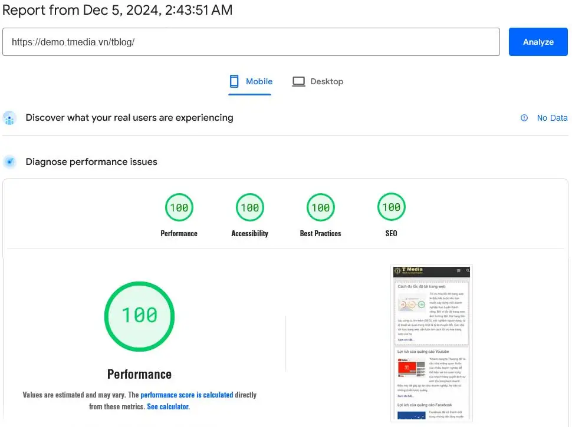Image resolution: width=572 pixels, height=427 pixels.
Task: Select the Accessibility score gauge
Action: pos(250,207)
